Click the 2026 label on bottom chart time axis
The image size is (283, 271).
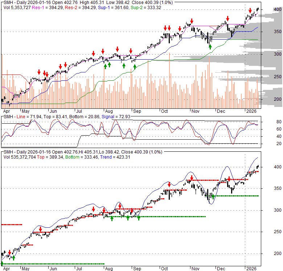coord(251,269)
